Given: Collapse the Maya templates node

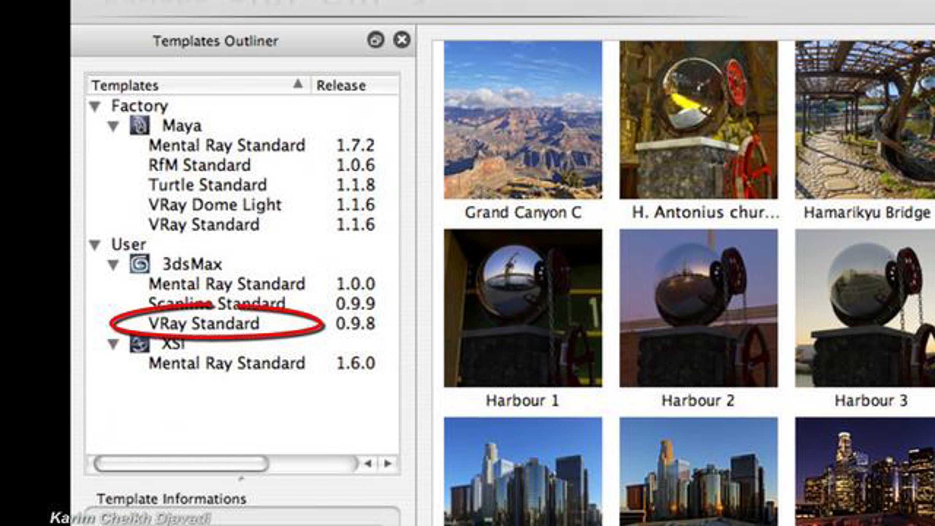Looking at the screenshot, I should (x=113, y=126).
